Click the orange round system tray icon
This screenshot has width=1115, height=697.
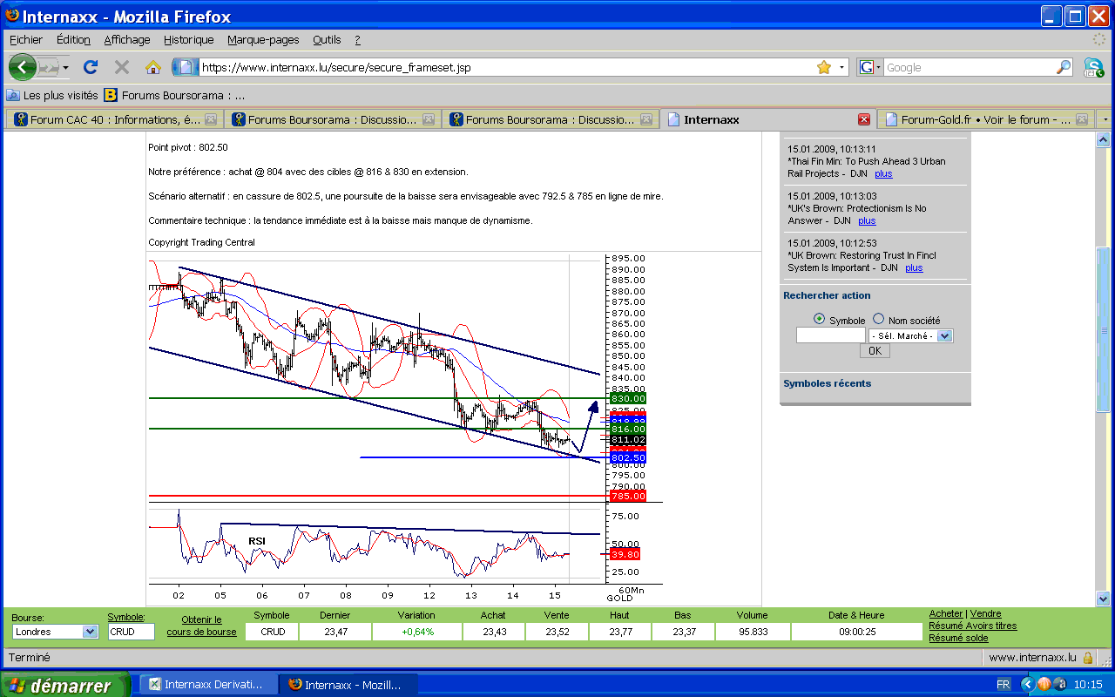pyautogui.click(x=1044, y=684)
